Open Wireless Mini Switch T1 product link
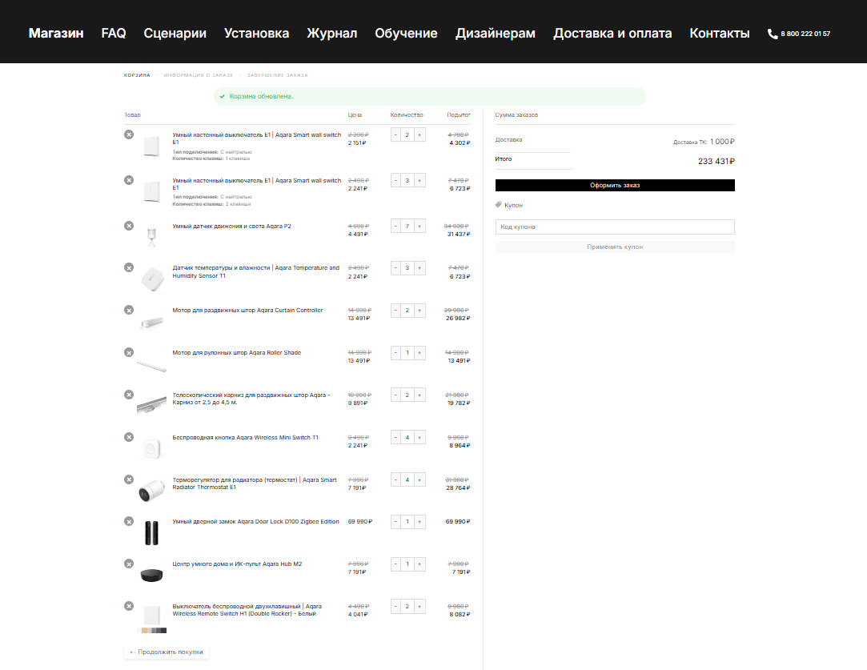The image size is (867, 670). (246, 437)
